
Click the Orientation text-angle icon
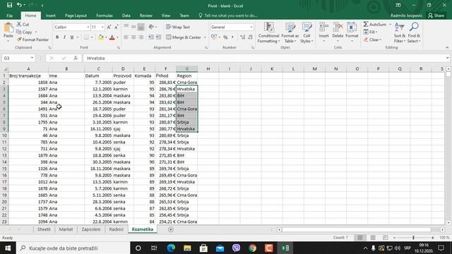151,27
